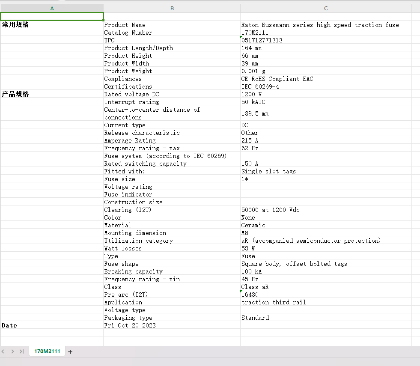The width and height of the screenshot is (420, 366).
Task: Click the aR semiconductor protection value
Action: (x=326, y=241)
